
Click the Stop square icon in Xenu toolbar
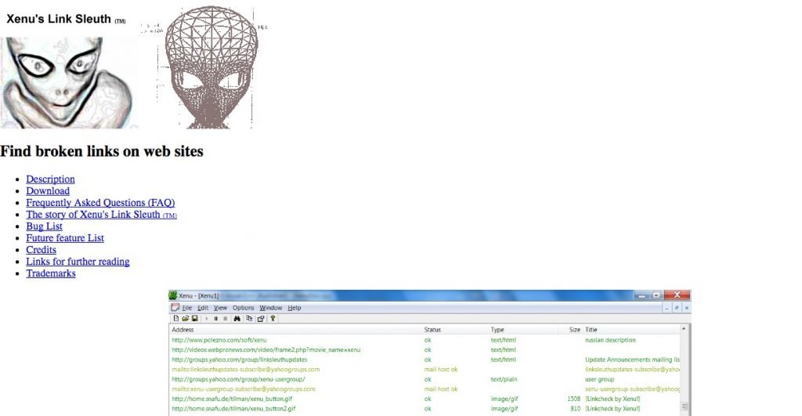(225, 318)
